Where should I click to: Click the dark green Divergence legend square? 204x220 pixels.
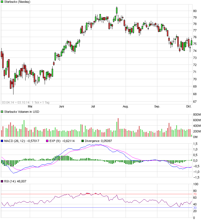[83, 141]
